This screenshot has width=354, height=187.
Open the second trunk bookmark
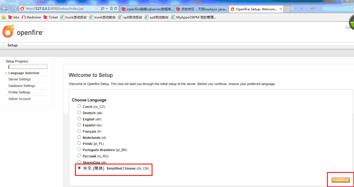pyautogui.click(x=102, y=17)
